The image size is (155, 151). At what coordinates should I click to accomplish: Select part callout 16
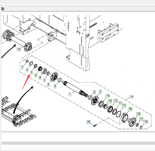point(130,109)
